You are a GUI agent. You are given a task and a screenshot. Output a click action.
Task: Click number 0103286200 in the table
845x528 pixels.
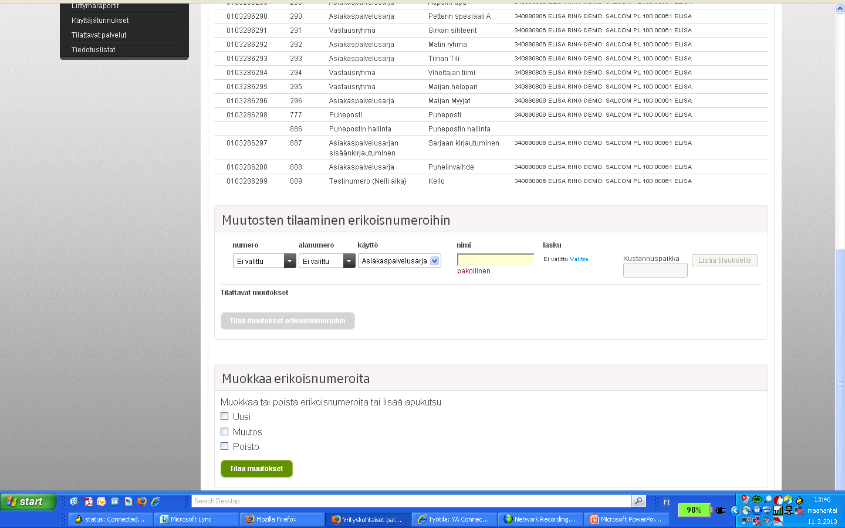[247, 167]
